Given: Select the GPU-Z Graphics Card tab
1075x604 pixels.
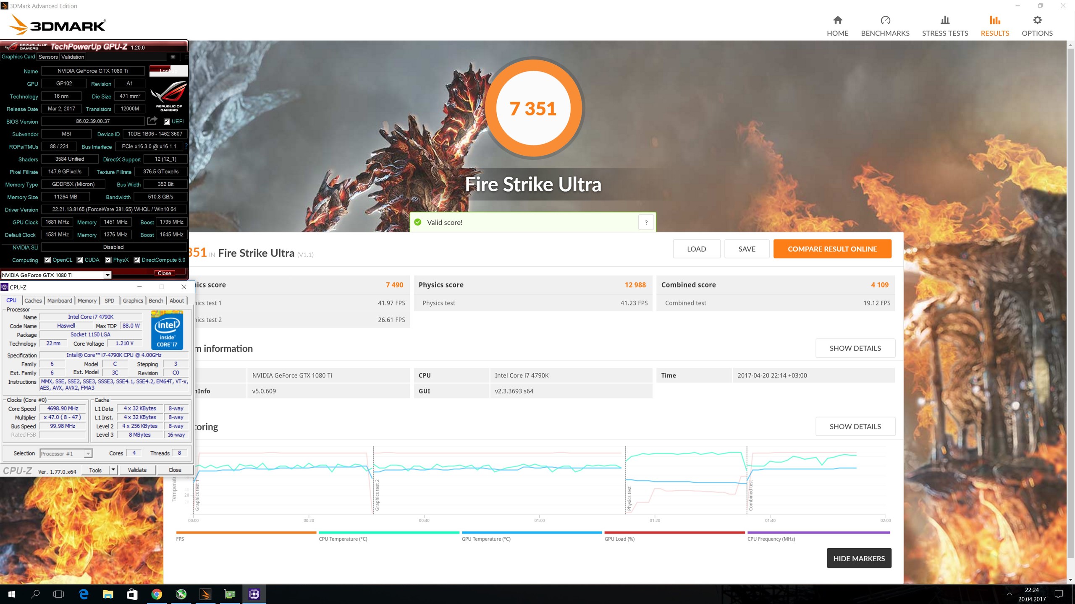Looking at the screenshot, I should pos(18,57).
